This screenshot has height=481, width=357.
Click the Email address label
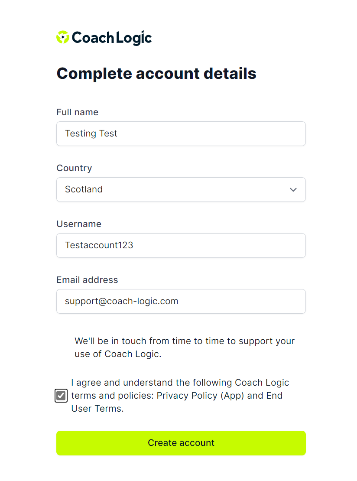point(87,280)
